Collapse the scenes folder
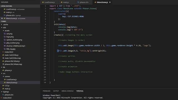The image size is (178, 100). [x=7, y=76]
